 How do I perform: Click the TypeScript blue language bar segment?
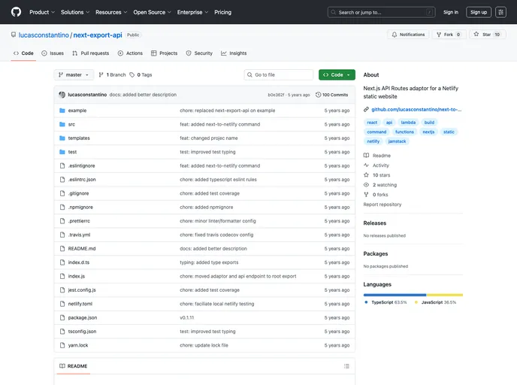click(x=395, y=295)
